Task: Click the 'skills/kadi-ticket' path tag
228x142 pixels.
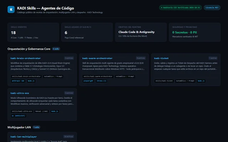Action: 164,81
